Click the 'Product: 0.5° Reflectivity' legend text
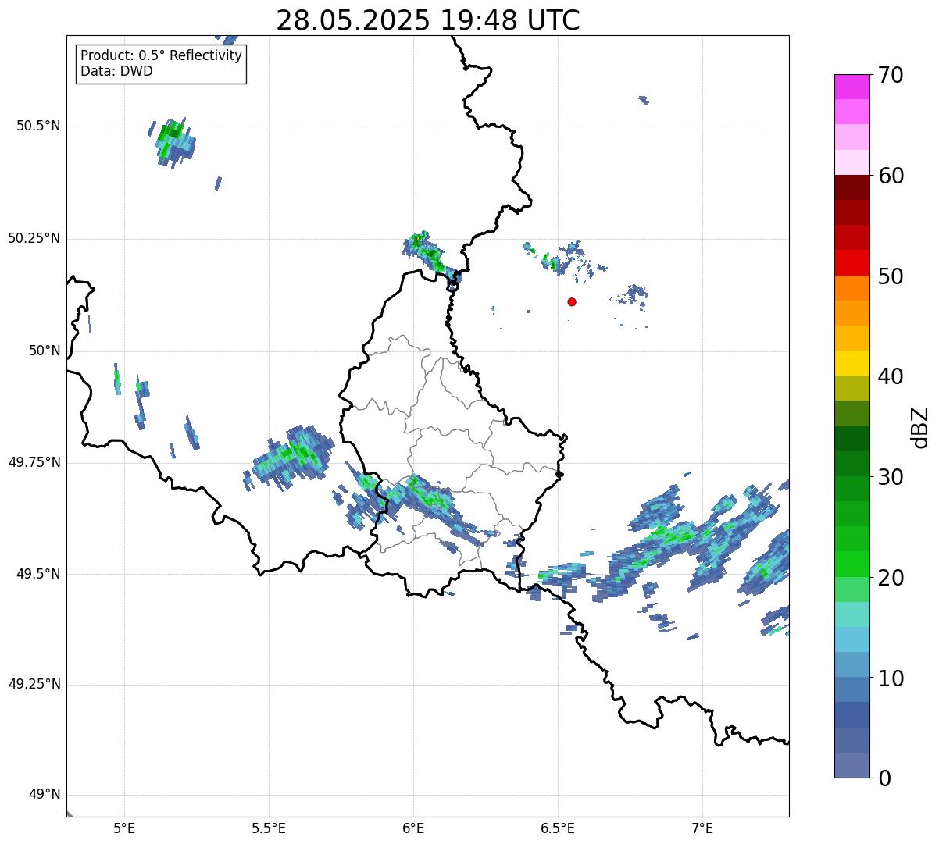 (162, 56)
